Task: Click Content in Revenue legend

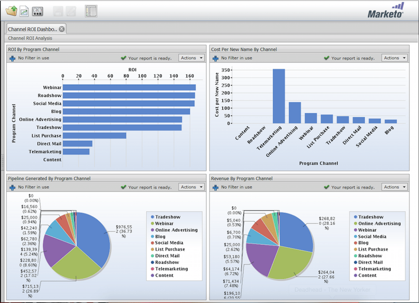Action: tap(368, 275)
